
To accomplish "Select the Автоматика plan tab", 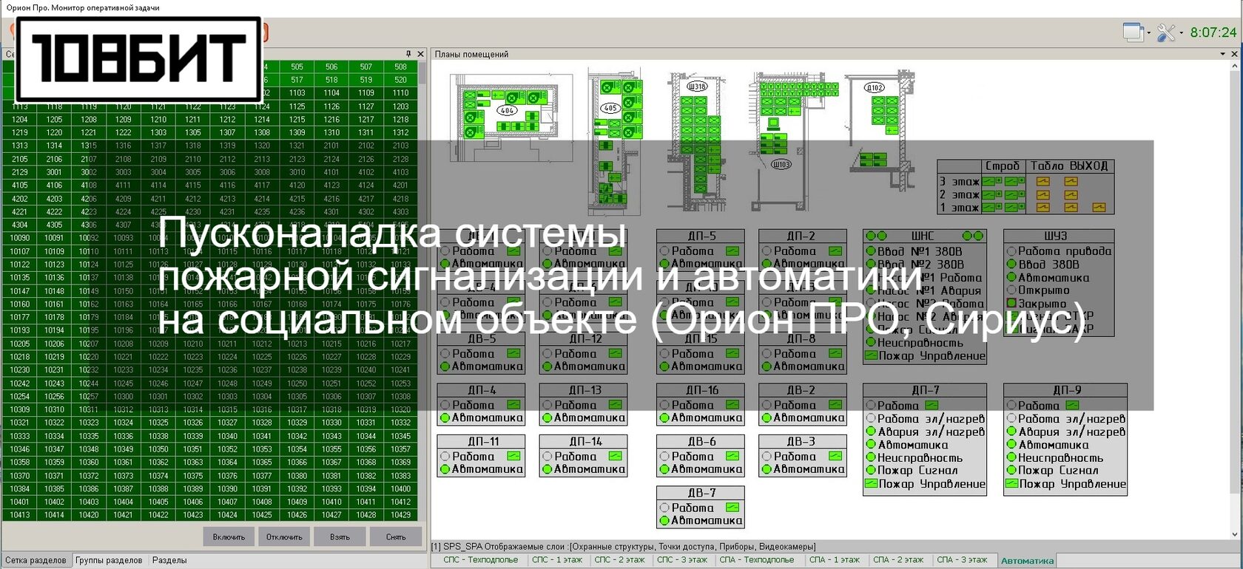I will (1027, 561).
